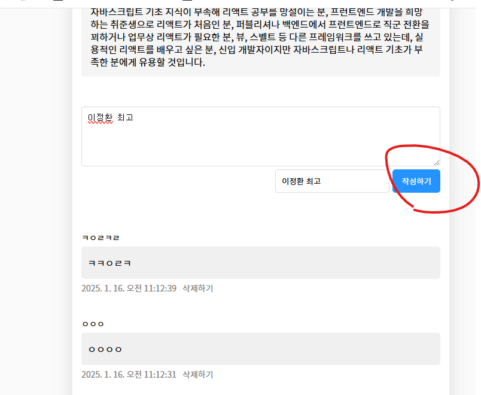
Task: Focus the review textarea containing 이정환 최고
Action: click(260, 136)
